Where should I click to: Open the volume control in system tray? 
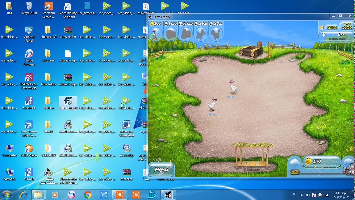(308, 195)
